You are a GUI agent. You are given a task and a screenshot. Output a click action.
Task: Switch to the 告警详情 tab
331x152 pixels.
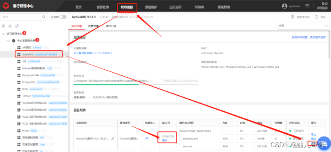pos(93,26)
